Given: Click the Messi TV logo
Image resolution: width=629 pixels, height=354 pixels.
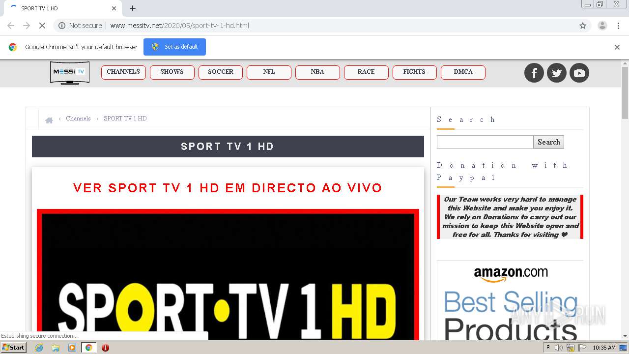Looking at the screenshot, I should tap(70, 72).
